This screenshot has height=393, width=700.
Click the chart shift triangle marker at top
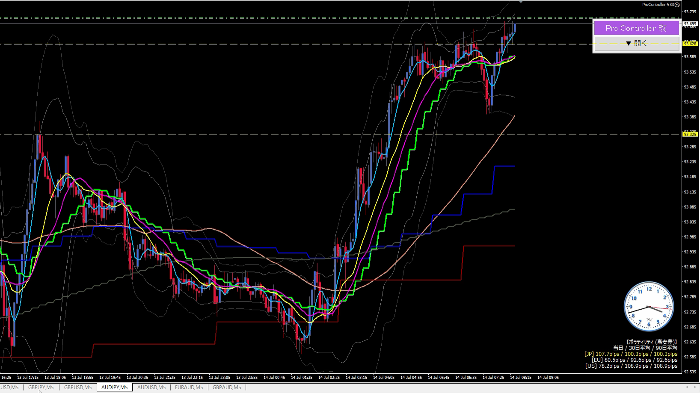click(x=521, y=2)
